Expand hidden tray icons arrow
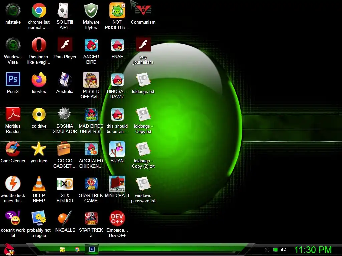Screen dimensions: 342x256 267,250
